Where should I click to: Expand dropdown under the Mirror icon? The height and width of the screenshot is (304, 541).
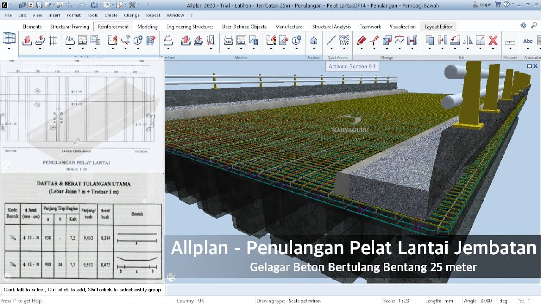[x=468, y=49]
